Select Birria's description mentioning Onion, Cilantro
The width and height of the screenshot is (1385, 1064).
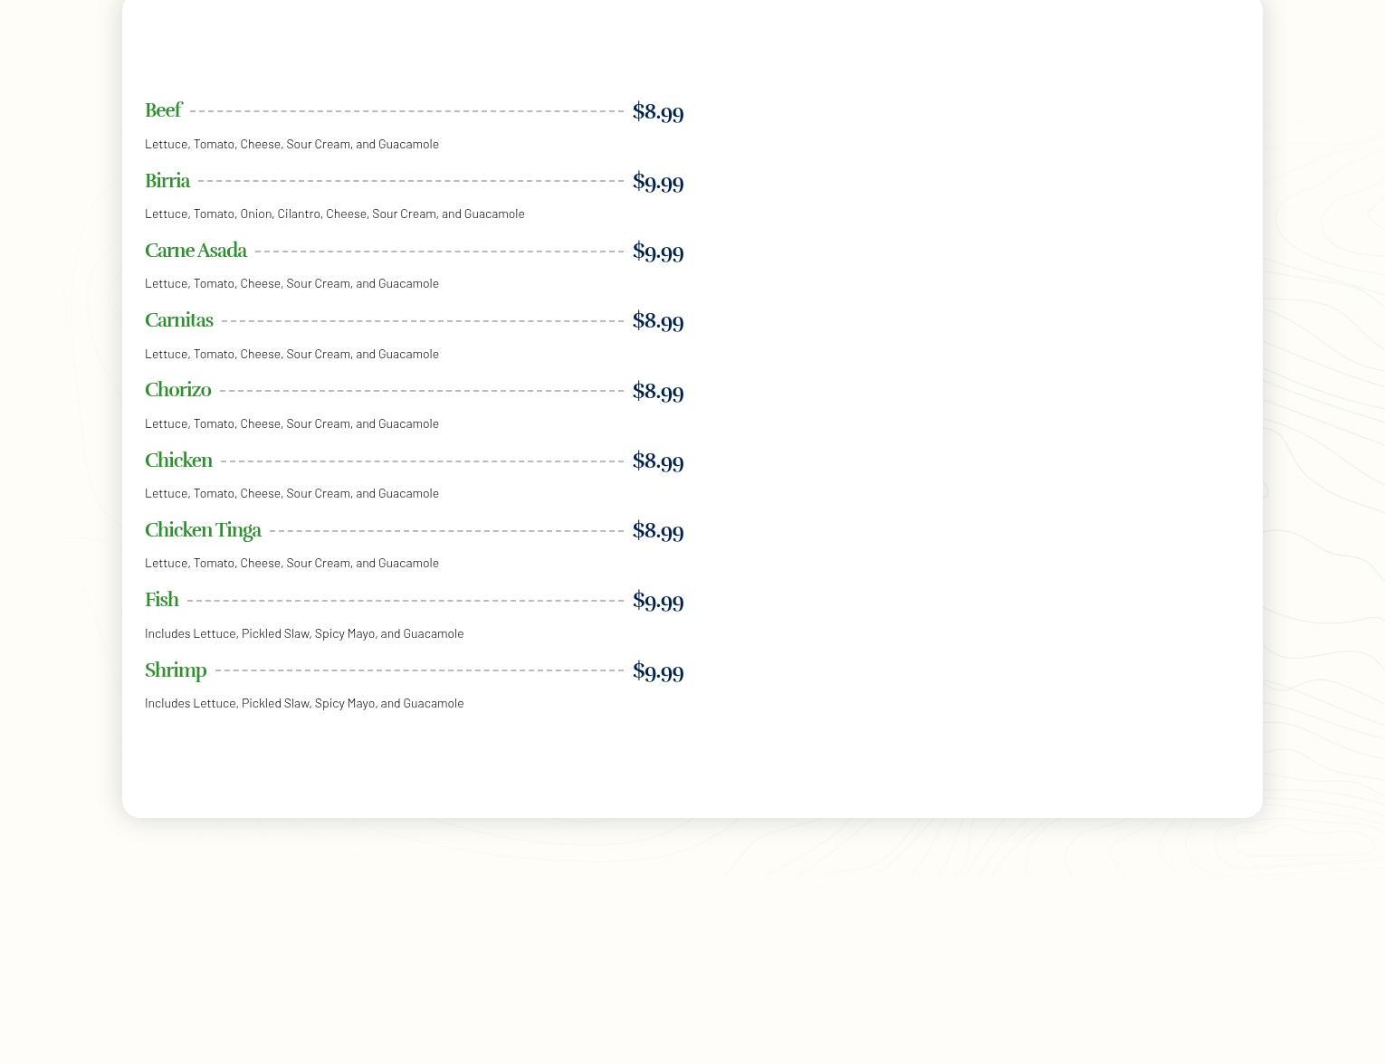(335, 214)
